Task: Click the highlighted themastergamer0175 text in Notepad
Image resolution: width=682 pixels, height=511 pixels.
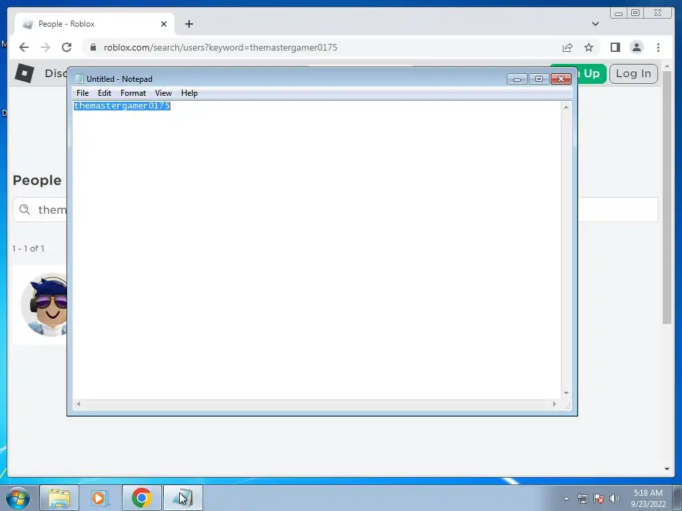Action: (122, 106)
